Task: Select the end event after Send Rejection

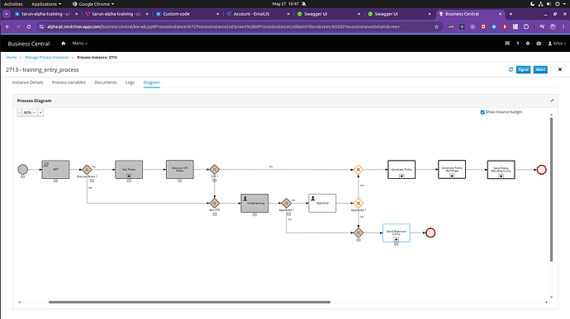Action: click(x=430, y=232)
